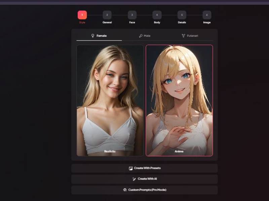Click the Create With Presets button
This screenshot has height=201, width=269.
[145, 168]
